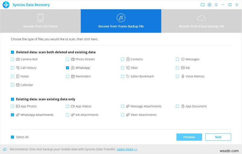Enable the Viber Attachments checkbox

[x=123, y=115]
